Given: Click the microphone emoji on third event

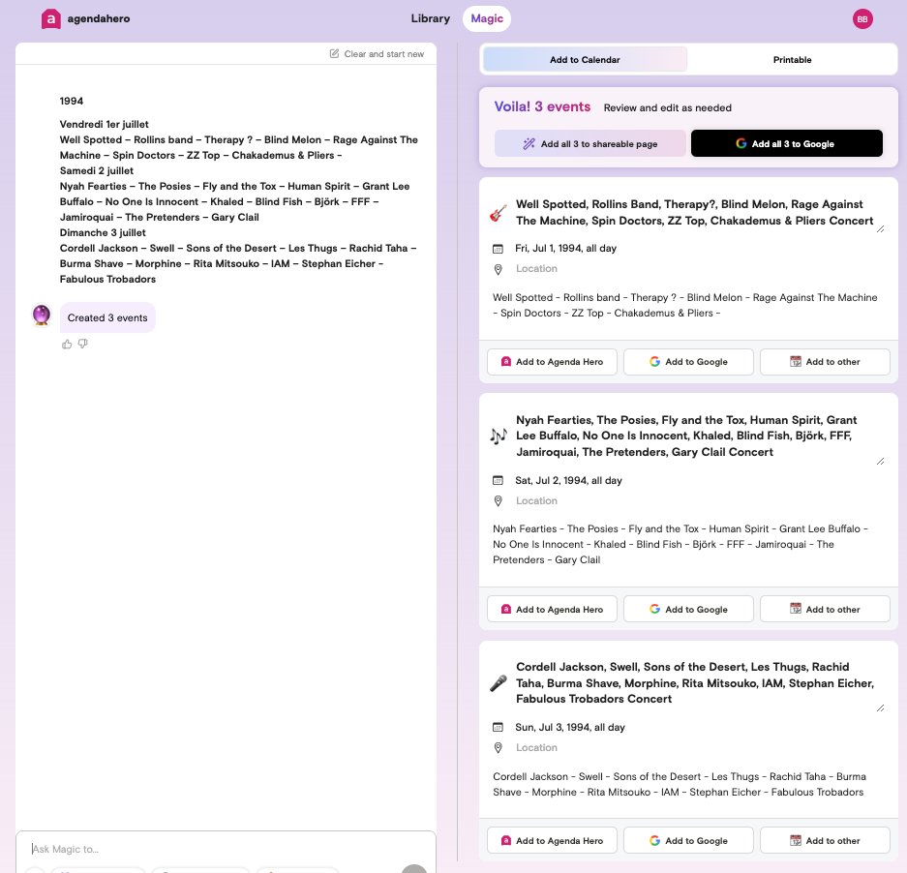Looking at the screenshot, I should 499,683.
